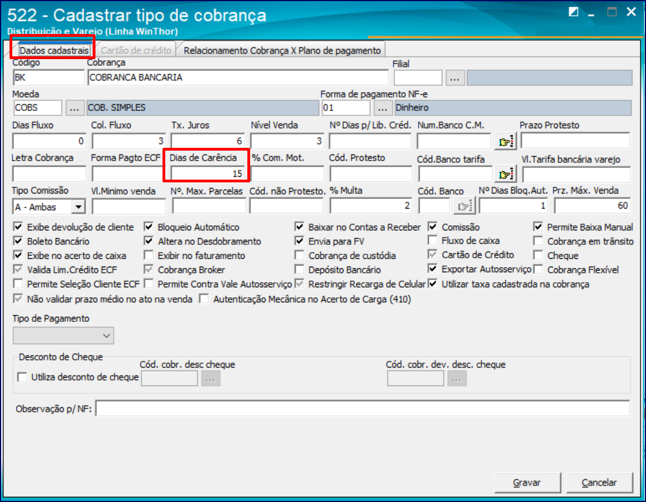The height and width of the screenshot is (502, 646).
Task: Enable Permite Seleção Cliente ECF
Action: (18, 284)
